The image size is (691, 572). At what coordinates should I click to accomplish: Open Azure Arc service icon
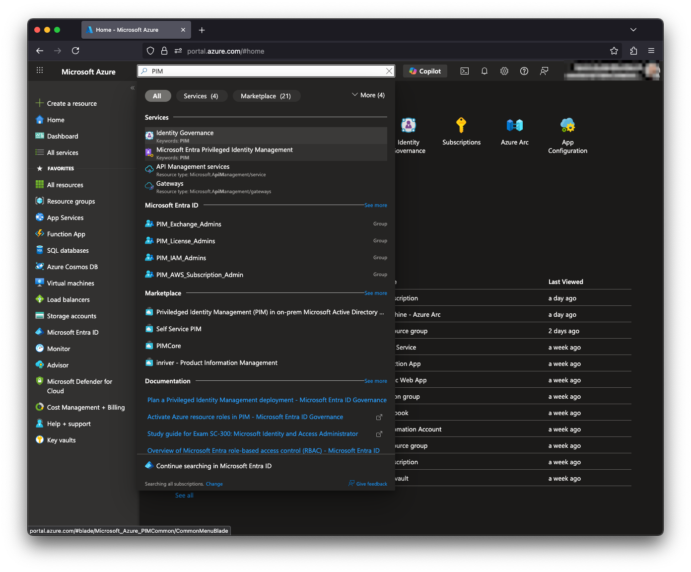coord(514,126)
